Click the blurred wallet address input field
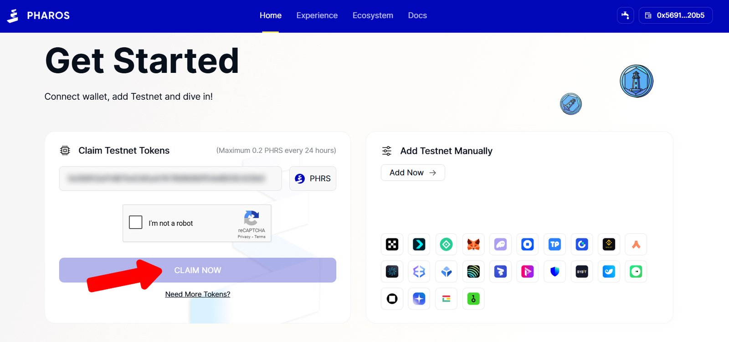Image resolution: width=729 pixels, height=342 pixels. point(170,179)
